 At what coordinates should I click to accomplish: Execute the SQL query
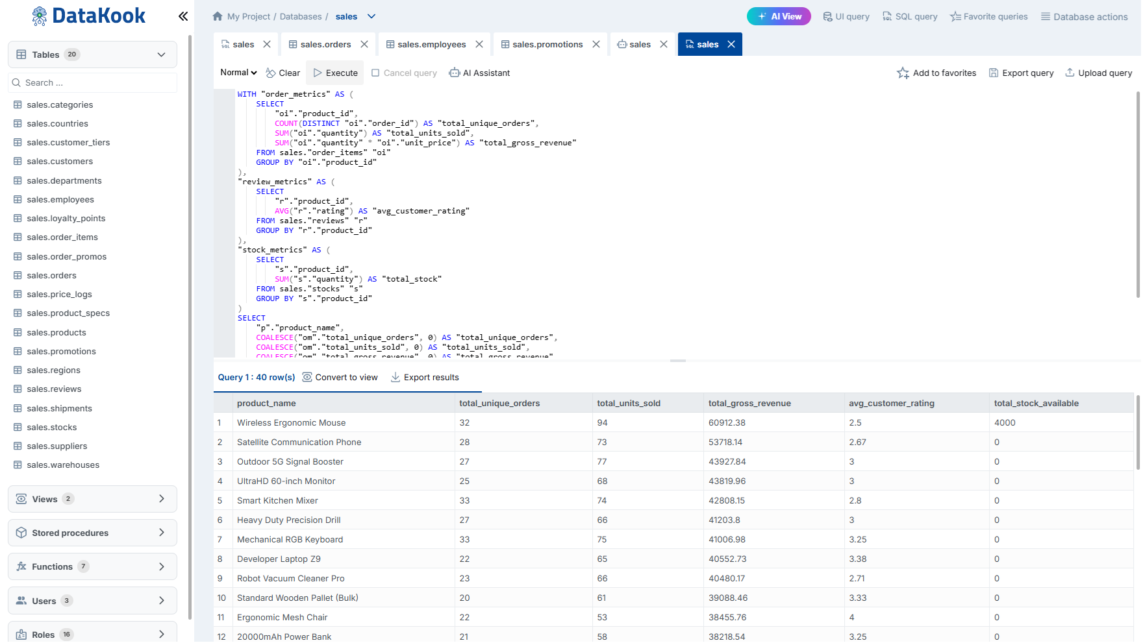[x=336, y=73]
